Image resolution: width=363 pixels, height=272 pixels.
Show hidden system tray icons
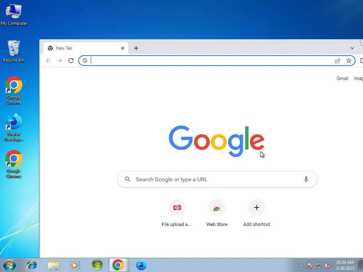tap(301, 265)
